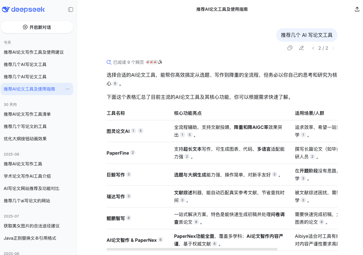
Task: Collapse the sidebar with the panel icon
Action: coord(71,10)
